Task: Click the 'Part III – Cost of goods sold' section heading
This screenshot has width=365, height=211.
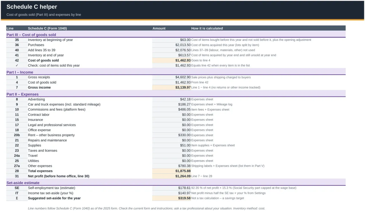Action: click(x=31, y=35)
